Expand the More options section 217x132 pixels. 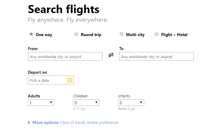coord(46,123)
